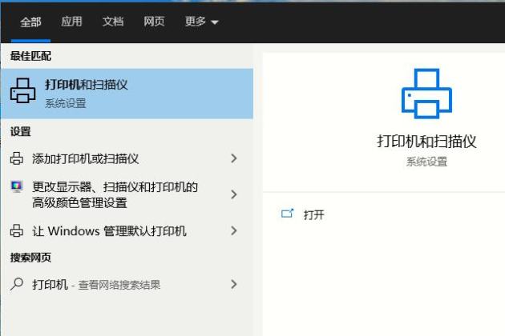Click 打印机和扫描仪 title in preview pane

pos(426,141)
